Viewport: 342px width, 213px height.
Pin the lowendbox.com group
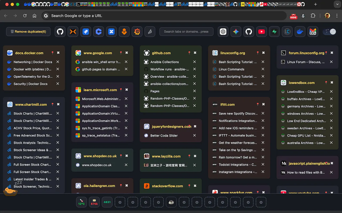326,83
